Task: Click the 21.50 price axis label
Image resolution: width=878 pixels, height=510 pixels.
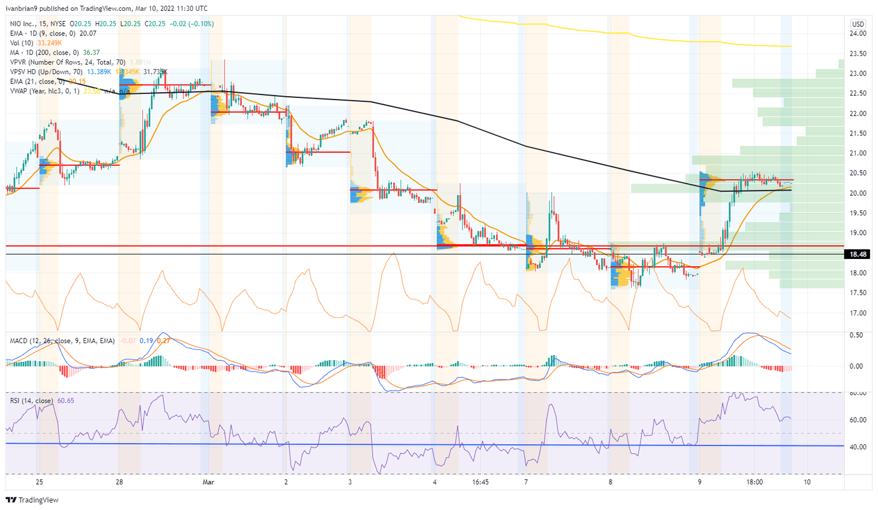Action: (x=857, y=134)
